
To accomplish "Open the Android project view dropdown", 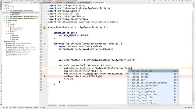I will [x=7, y=3].
